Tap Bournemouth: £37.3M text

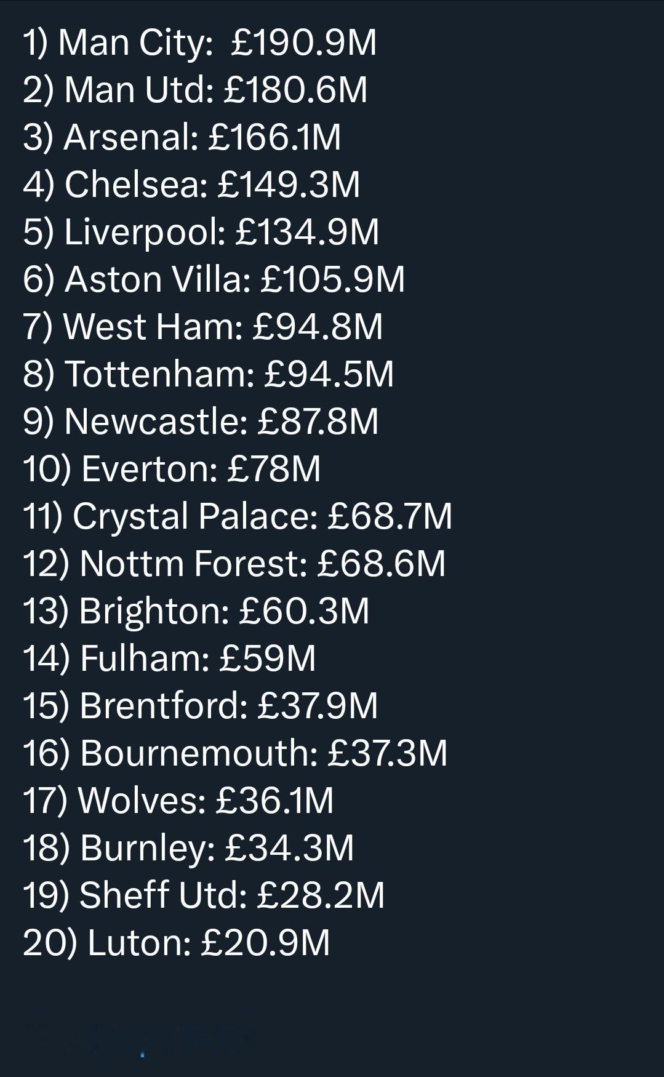coord(236,754)
